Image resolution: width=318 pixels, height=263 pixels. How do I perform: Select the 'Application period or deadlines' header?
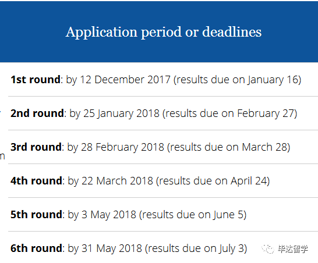click(x=164, y=32)
